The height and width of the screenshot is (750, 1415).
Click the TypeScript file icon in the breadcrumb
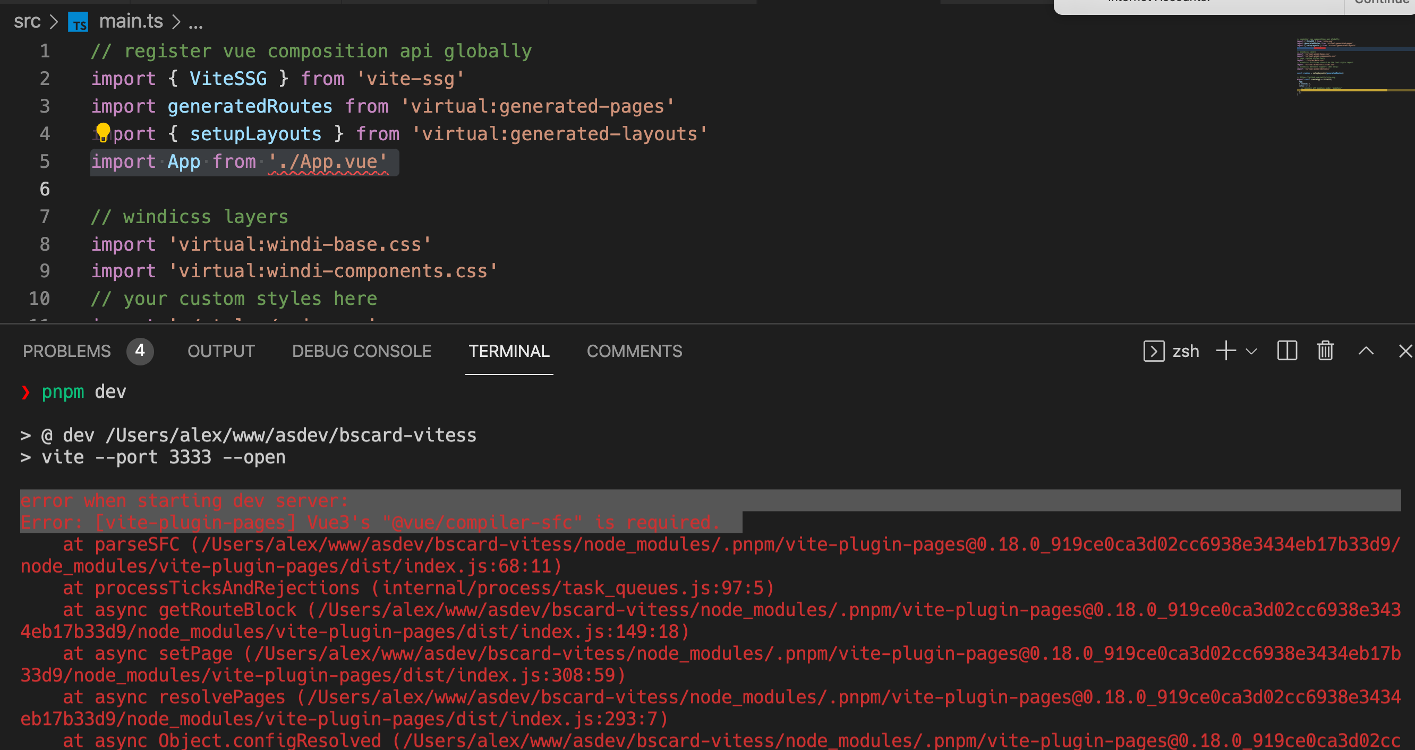tap(78, 22)
